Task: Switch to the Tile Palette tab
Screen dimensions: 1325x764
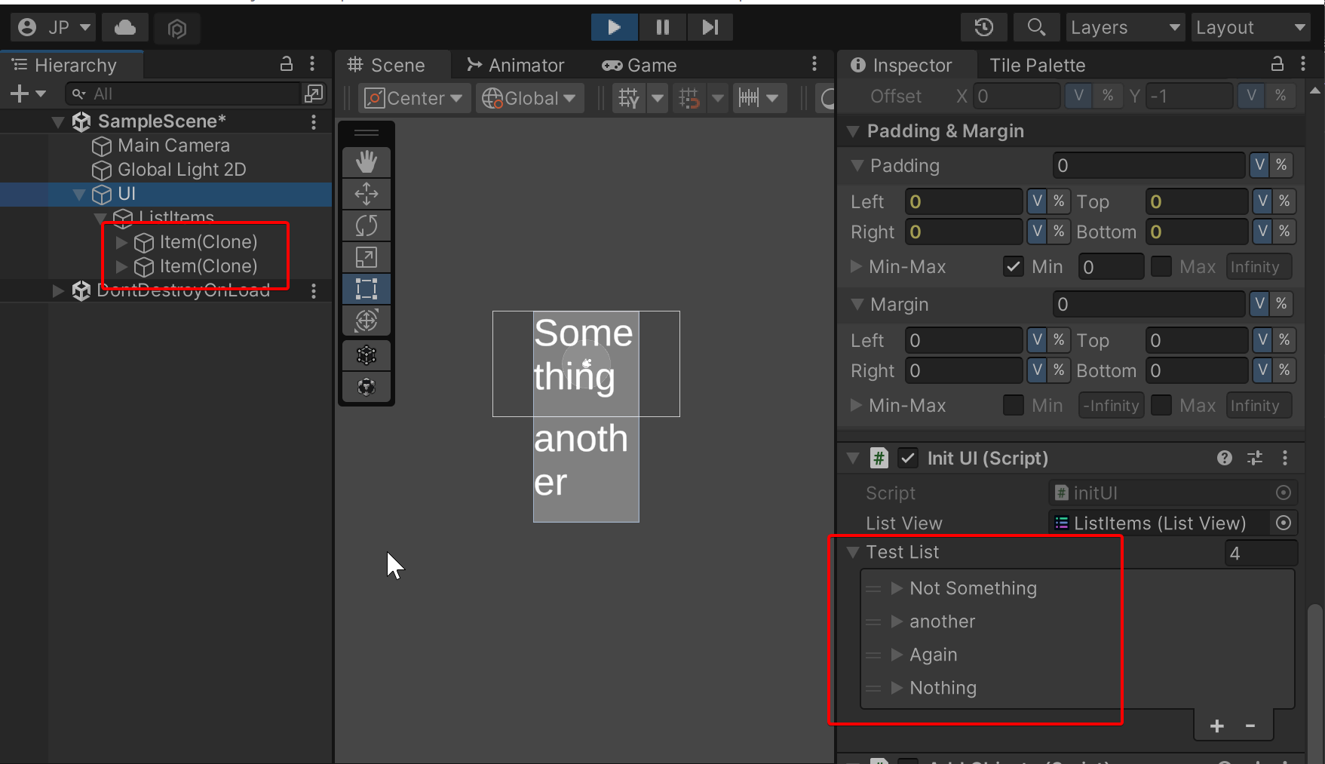Action: point(1036,65)
